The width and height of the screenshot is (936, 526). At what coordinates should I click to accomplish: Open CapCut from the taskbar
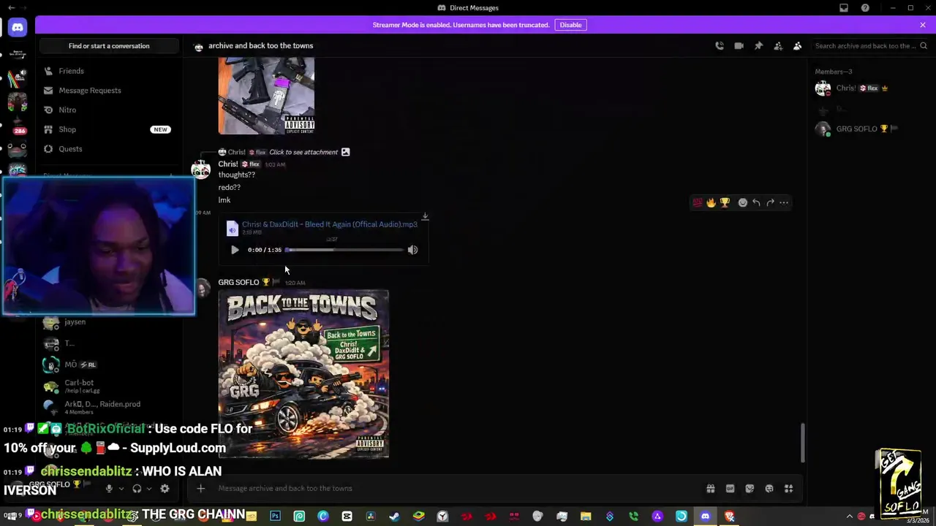tap(347, 517)
